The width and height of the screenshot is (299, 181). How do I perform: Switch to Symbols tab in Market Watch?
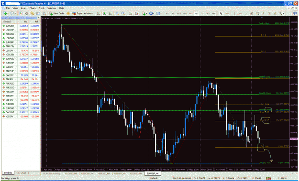[x=8, y=173]
